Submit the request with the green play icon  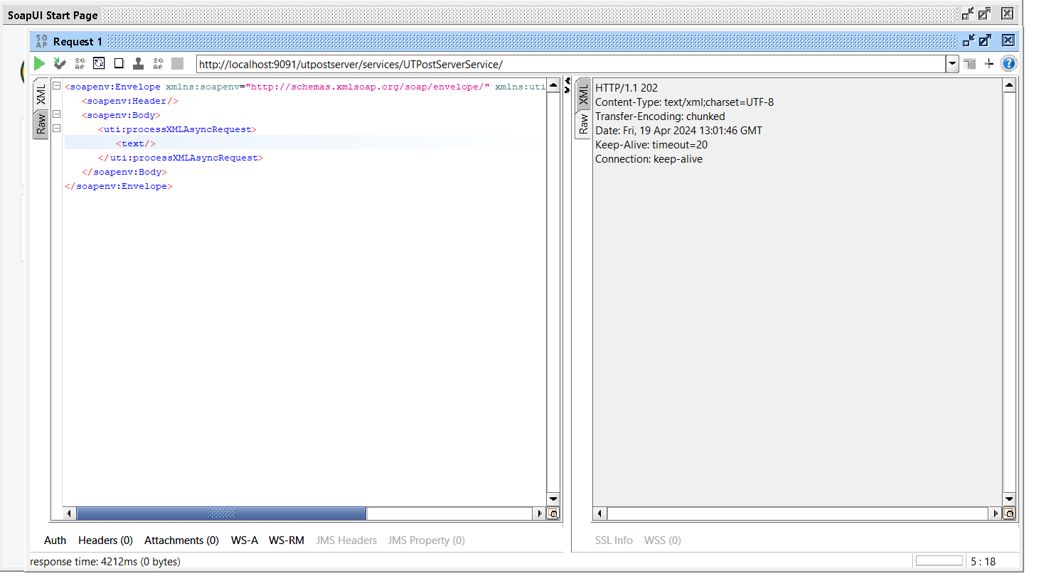(x=39, y=64)
